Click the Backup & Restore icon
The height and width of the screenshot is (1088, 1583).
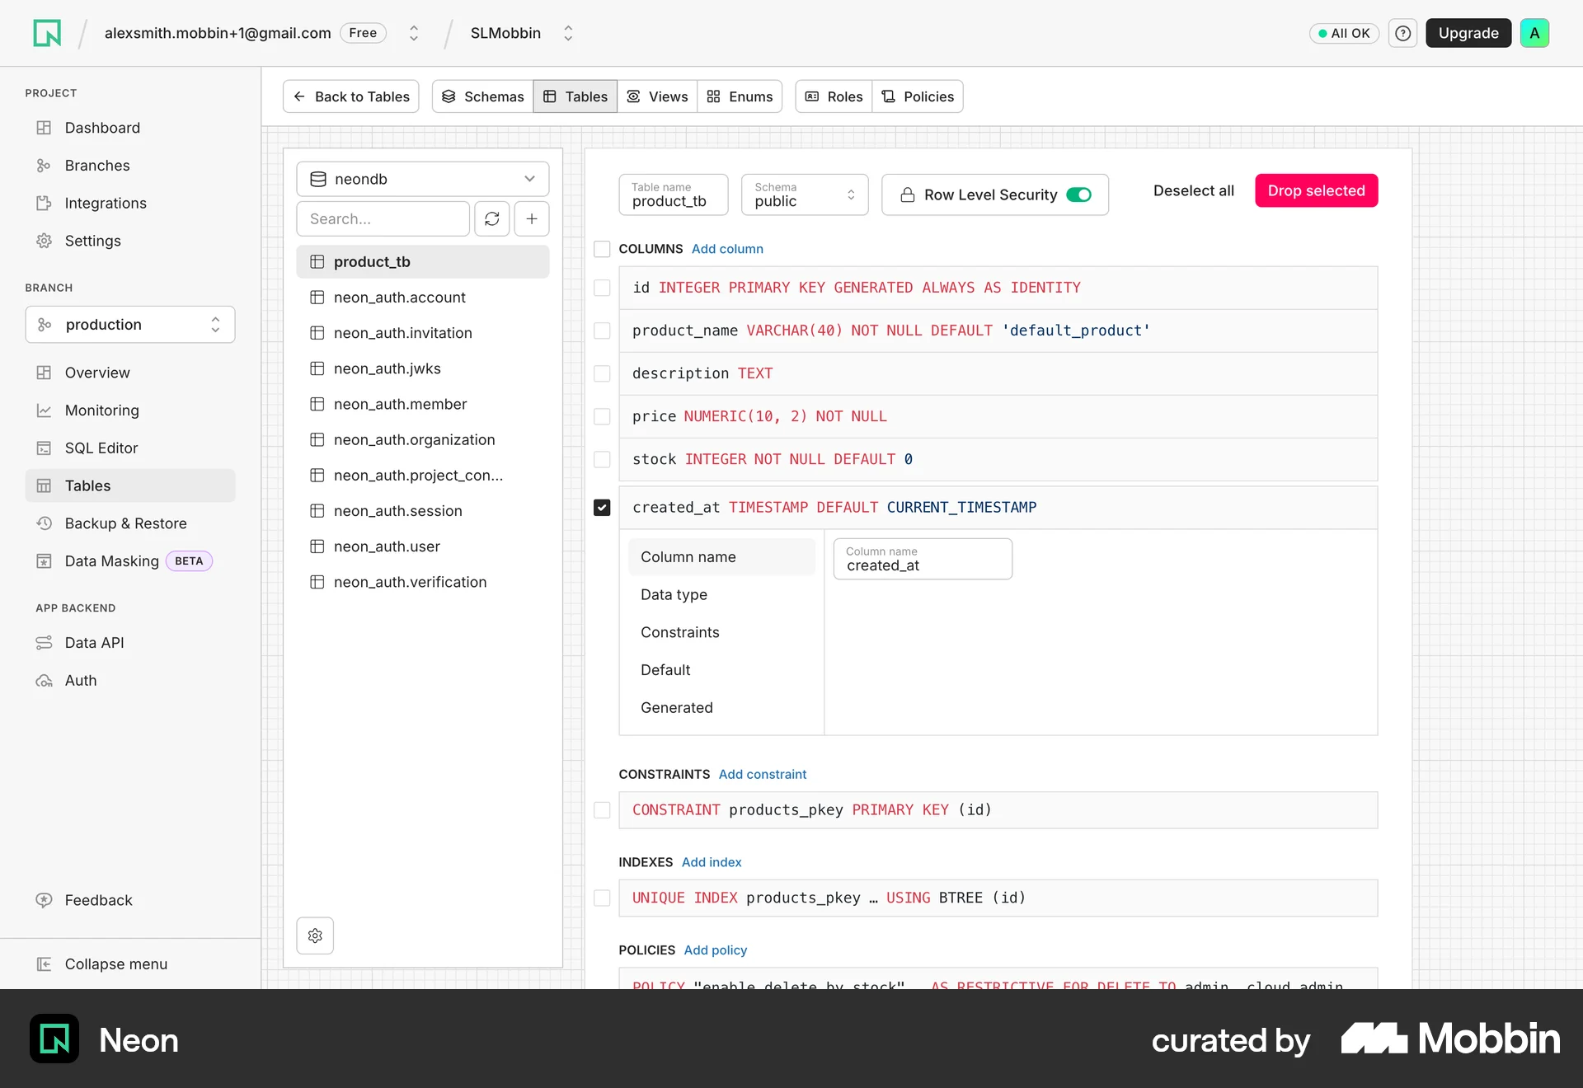(x=44, y=523)
